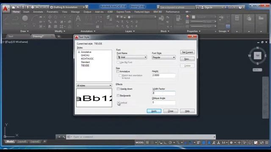Select the Circle tool in the Draw panel
The width and height of the screenshot is (271, 152).
tap(25, 18)
